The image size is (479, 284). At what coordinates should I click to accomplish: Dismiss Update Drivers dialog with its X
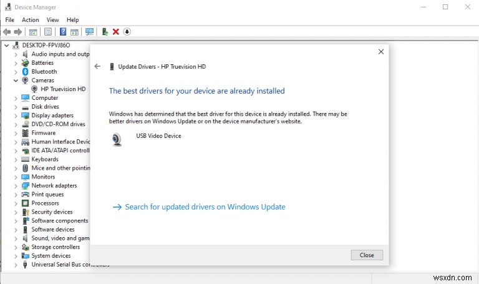pyautogui.click(x=381, y=52)
